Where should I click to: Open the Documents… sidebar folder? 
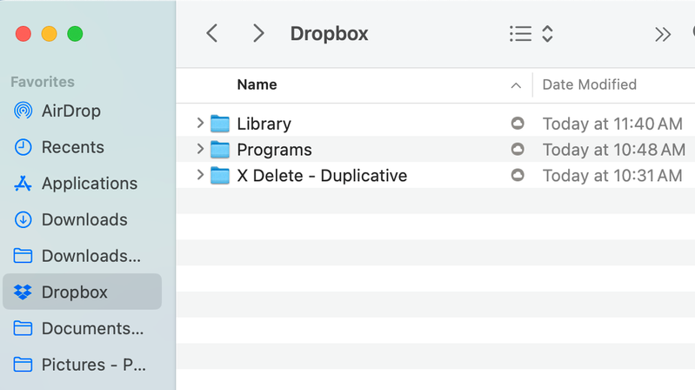click(x=92, y=328)
